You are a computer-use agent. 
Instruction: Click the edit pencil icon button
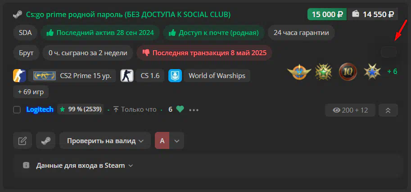[x=23, y=140]
